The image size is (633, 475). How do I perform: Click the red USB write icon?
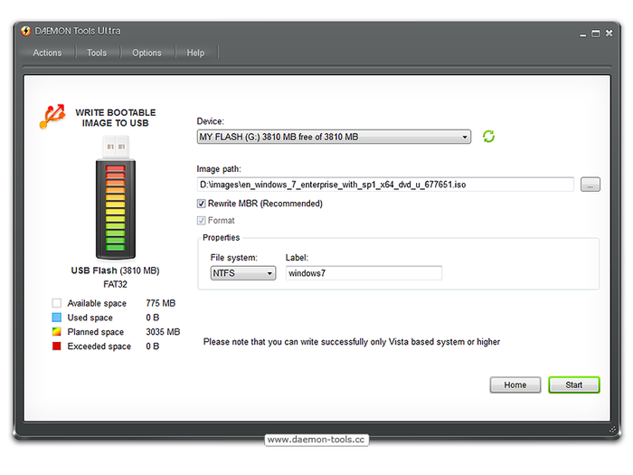click(x=52, y=117)
